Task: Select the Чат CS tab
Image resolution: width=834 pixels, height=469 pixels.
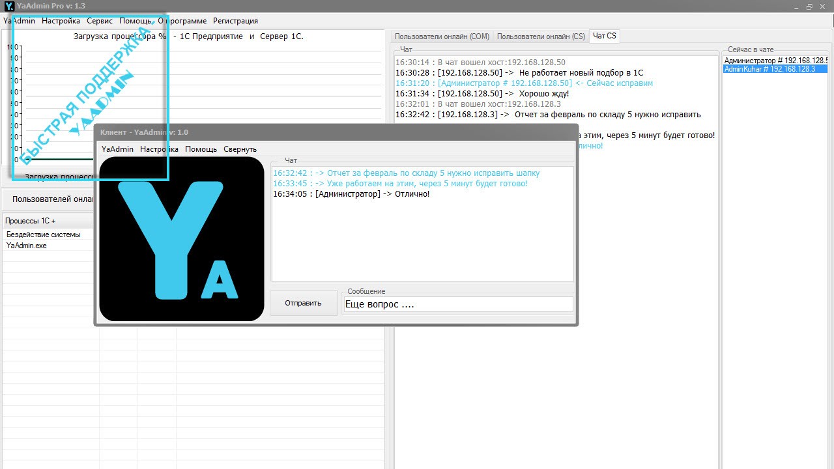Action: pyautogui.click(x=604, y=36)
